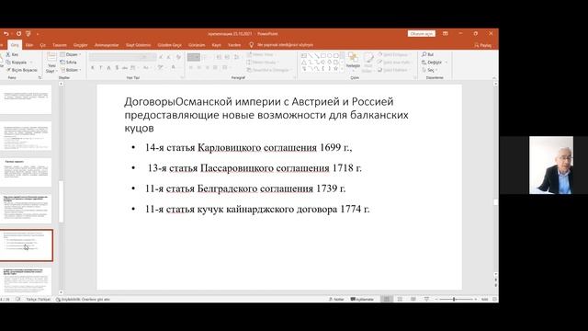The width and height of the screenshot is (588, 331).
Task: Select the text box shape in gallery
Action: tap(304, 56)
